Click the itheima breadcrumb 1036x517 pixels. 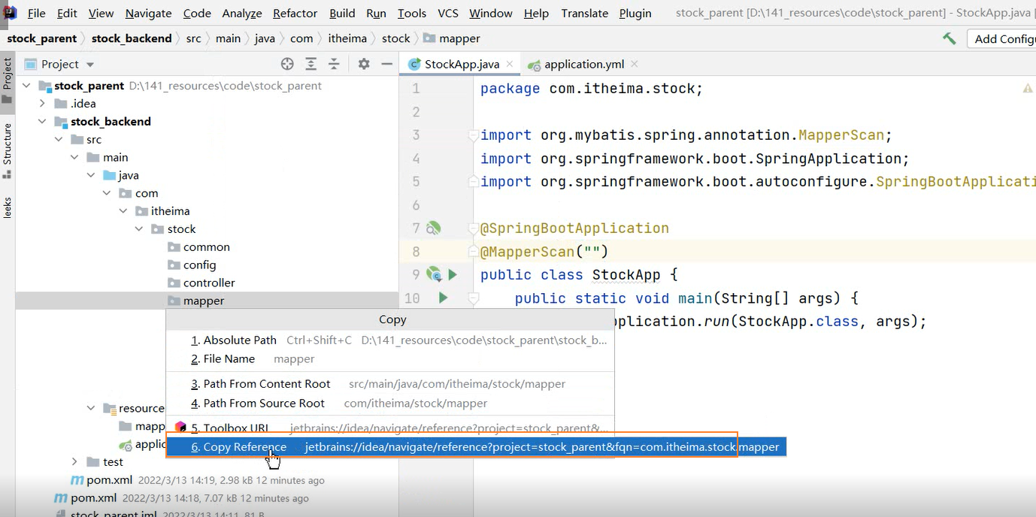coord(347,38)
